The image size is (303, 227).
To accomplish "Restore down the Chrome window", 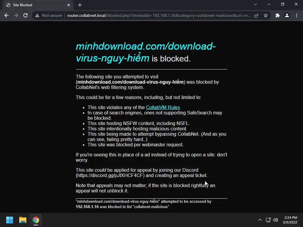I will click(x=283, y=4).
